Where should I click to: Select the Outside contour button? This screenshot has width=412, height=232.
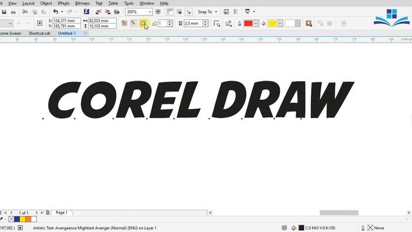coord(143,23)
